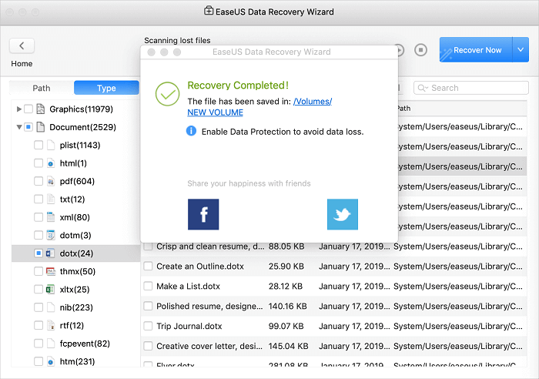
Task: Expand the Graphics tree node
Action: coord(19,109)
